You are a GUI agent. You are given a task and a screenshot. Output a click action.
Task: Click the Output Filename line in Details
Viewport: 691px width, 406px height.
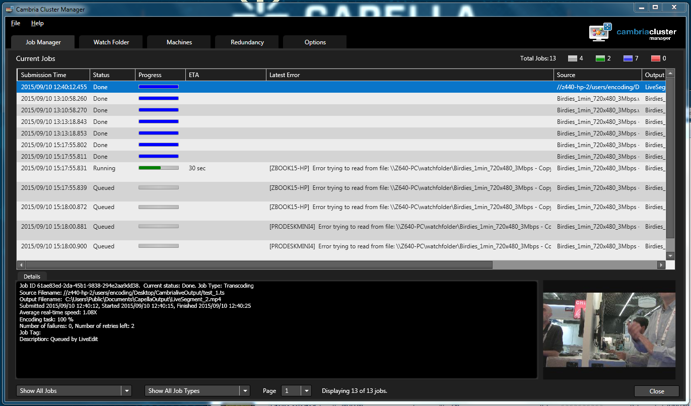tap(120, 299)
